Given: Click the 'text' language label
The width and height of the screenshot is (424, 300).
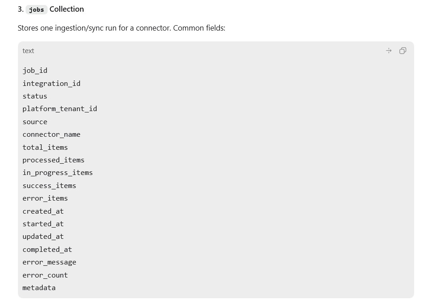Looking at the screenshot, I should tap(28, 51).
